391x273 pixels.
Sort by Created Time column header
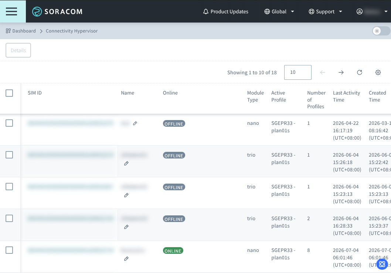[x=377, y=96]
